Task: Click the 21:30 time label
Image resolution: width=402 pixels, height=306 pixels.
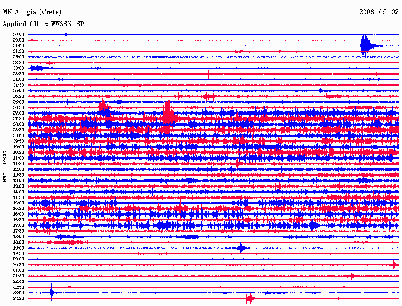Action: pyautogui.click(x=18, y=276)
